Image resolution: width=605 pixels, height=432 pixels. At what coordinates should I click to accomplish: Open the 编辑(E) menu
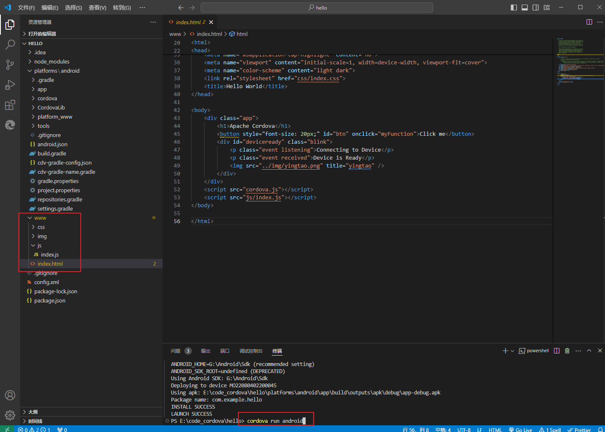click(50, 8)
